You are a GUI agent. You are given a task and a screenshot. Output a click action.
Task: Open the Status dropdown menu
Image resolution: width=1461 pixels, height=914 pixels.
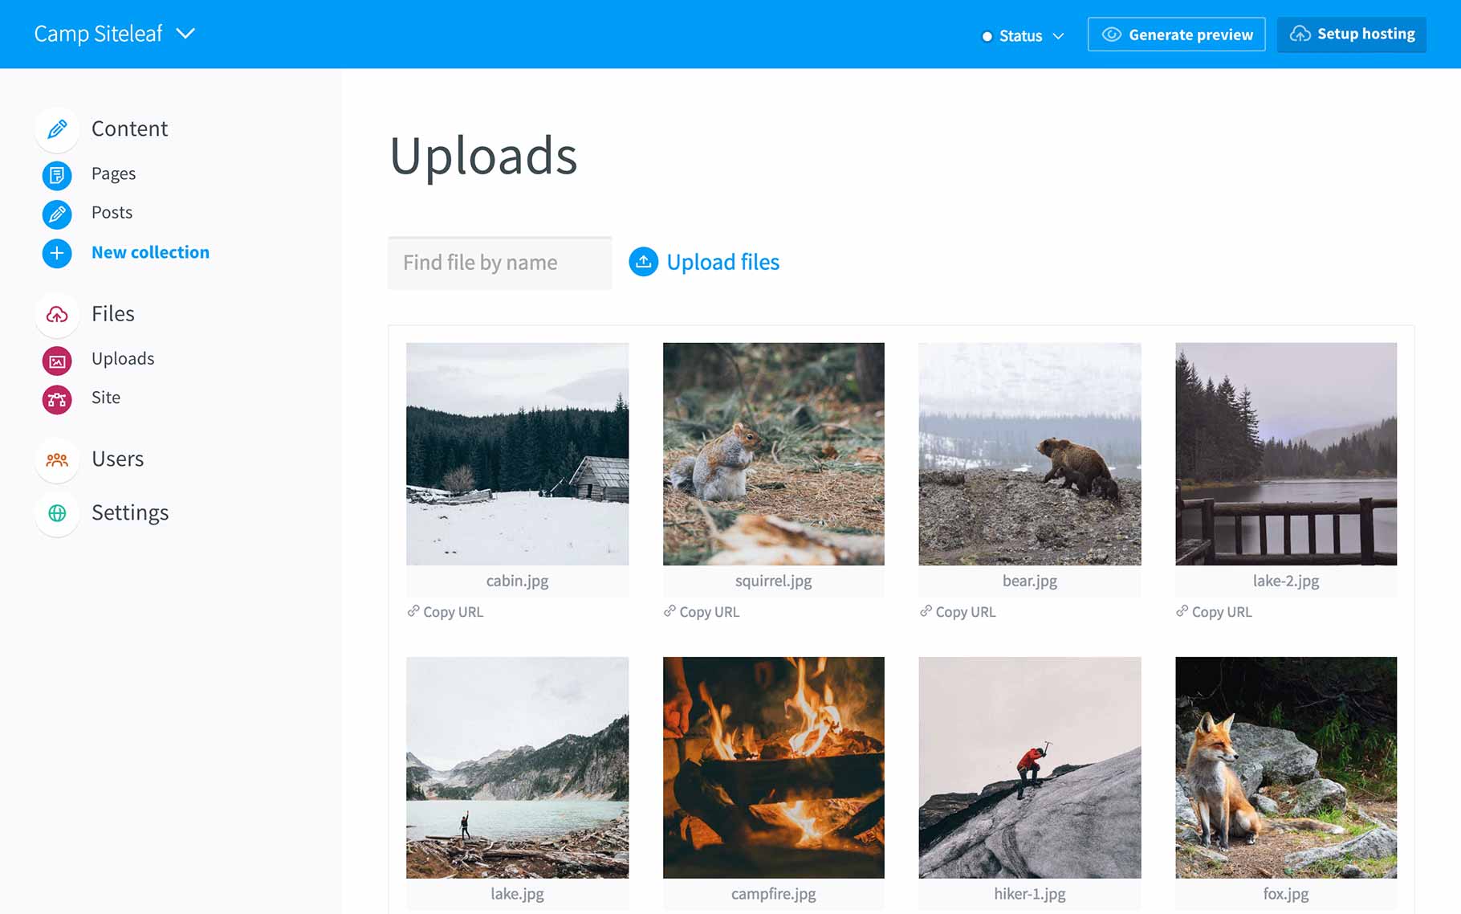[x=1023, y=36]
